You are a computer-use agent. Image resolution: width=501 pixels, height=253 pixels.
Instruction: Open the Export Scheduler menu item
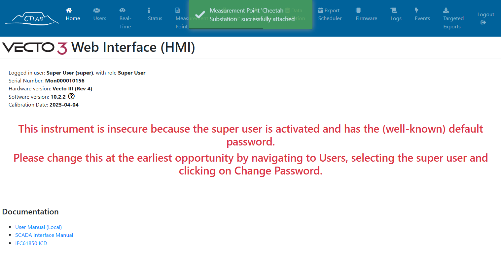click(x=330, y=15)
